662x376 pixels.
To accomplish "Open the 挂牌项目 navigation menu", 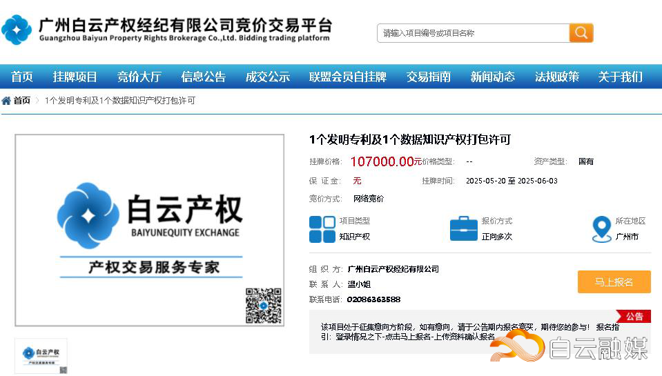I will point(75,77).
